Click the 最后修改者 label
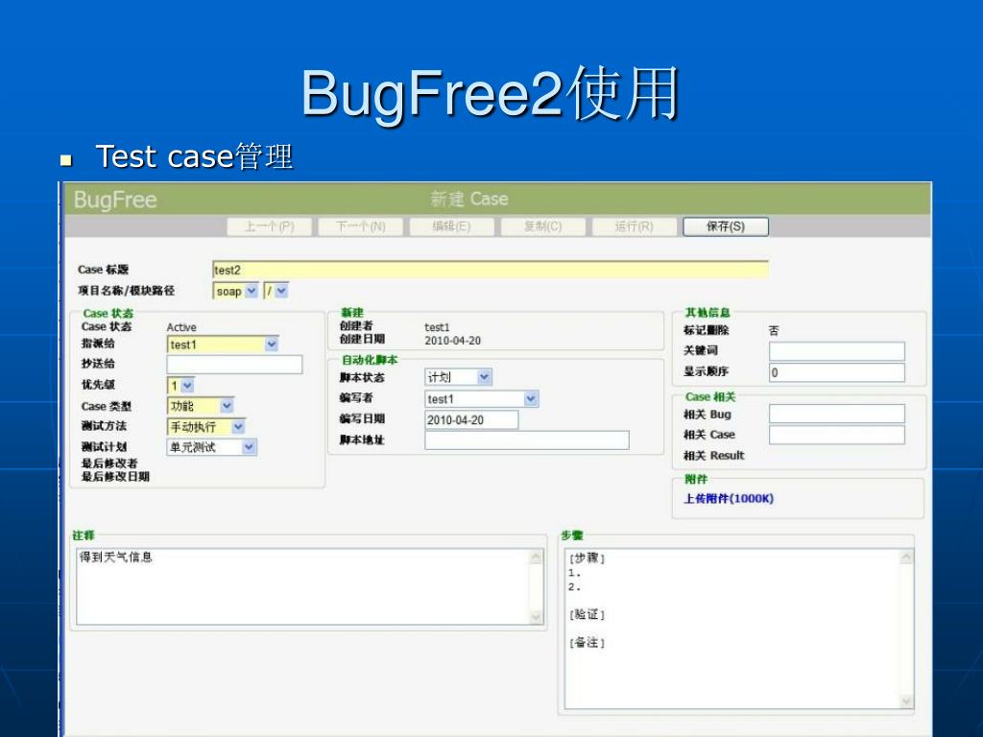Viewport: 983px width, 737px height. click(x=109, y=464)
